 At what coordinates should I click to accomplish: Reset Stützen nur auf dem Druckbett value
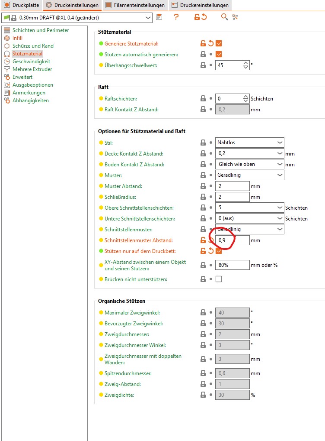pos(211,251)
